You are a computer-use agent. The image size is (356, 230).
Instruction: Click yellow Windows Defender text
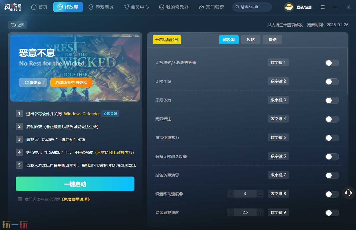click(82, 114)
